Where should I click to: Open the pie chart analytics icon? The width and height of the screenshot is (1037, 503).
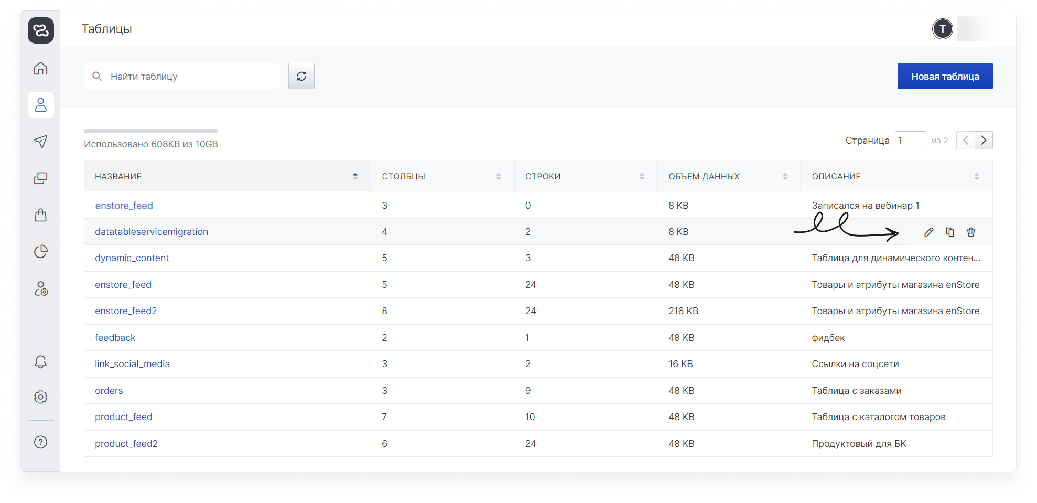click(41, 252)
